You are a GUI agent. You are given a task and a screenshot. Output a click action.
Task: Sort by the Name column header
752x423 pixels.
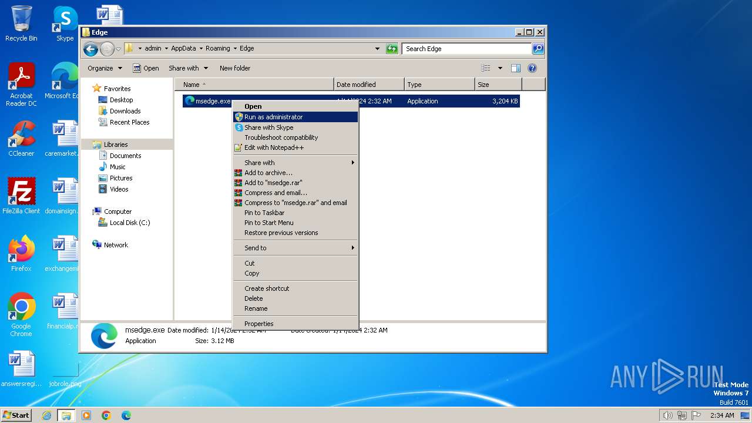click(x=254, y=85)
